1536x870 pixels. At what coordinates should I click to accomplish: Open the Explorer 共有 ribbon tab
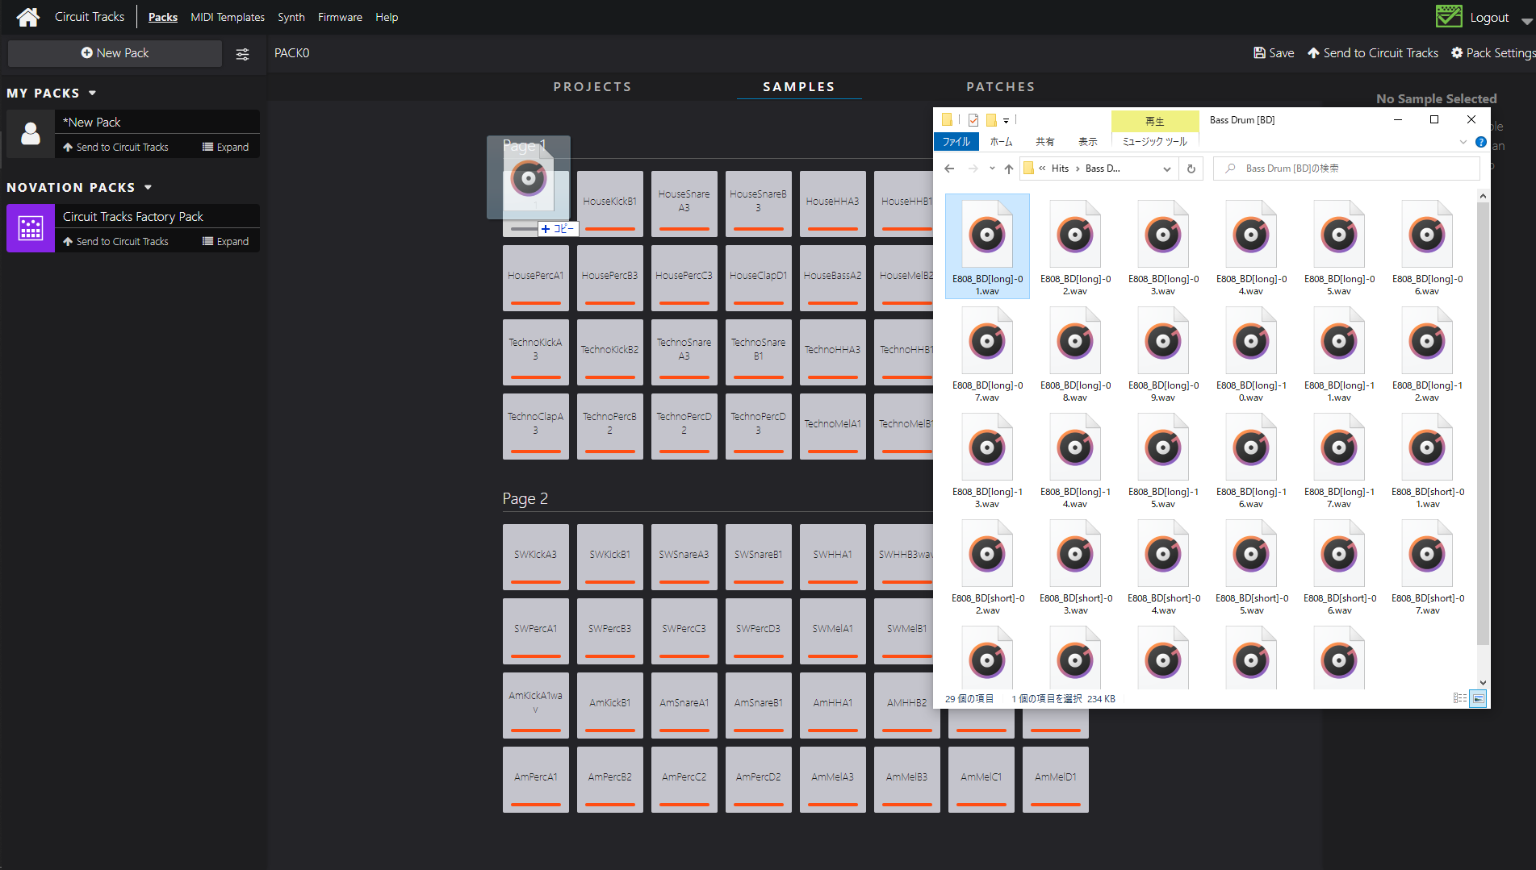coord(1044,142)
